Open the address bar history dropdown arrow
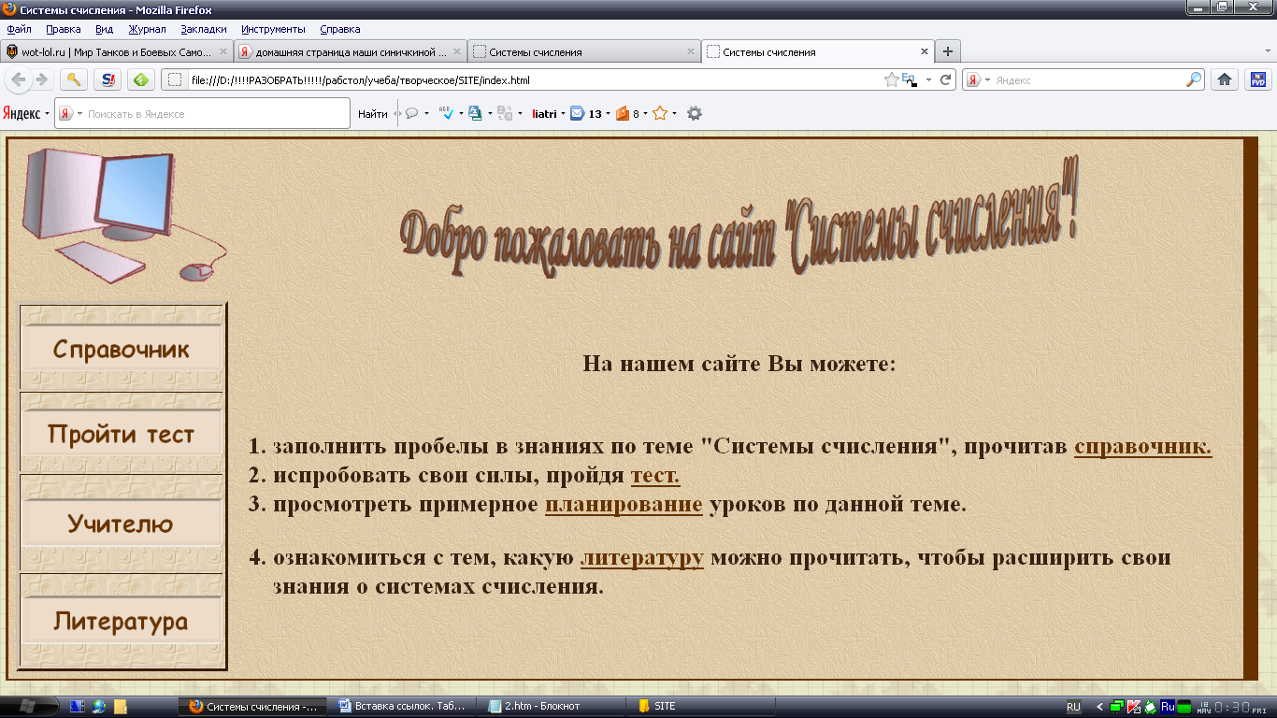The height and width of the screenshot is (718, 1277). pos(928,80)
